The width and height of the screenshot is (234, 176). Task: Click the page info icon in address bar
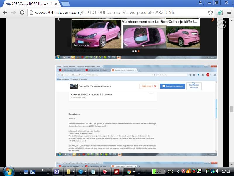31,12
